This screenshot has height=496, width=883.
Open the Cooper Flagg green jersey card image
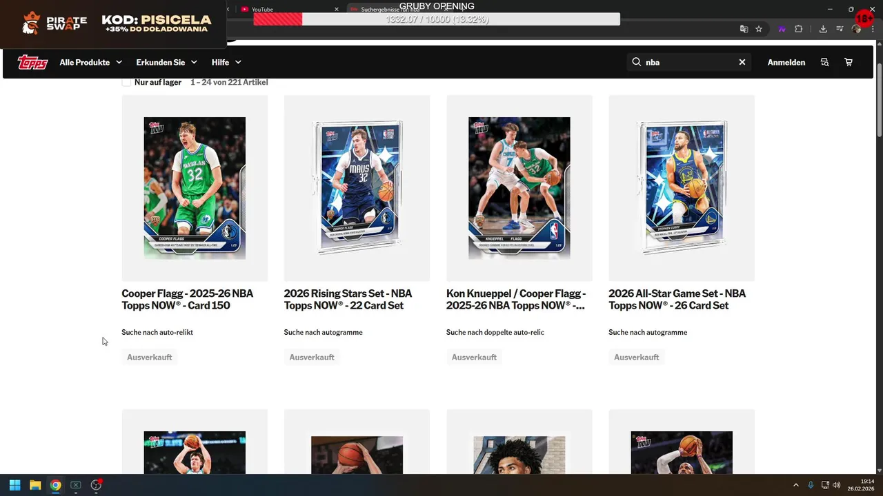(x=195, y=188)
